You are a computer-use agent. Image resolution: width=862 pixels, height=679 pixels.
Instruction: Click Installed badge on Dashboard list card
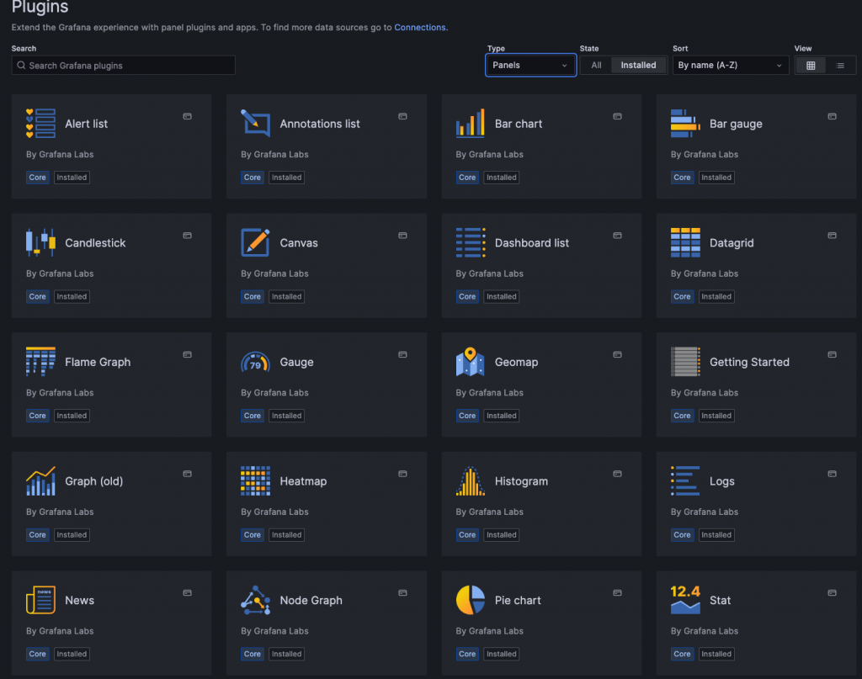click(502, 297)
